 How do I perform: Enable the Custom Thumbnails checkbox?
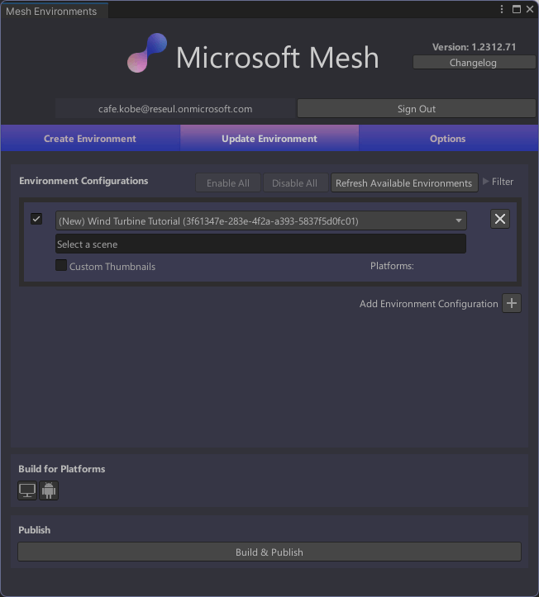click(61, 265)
